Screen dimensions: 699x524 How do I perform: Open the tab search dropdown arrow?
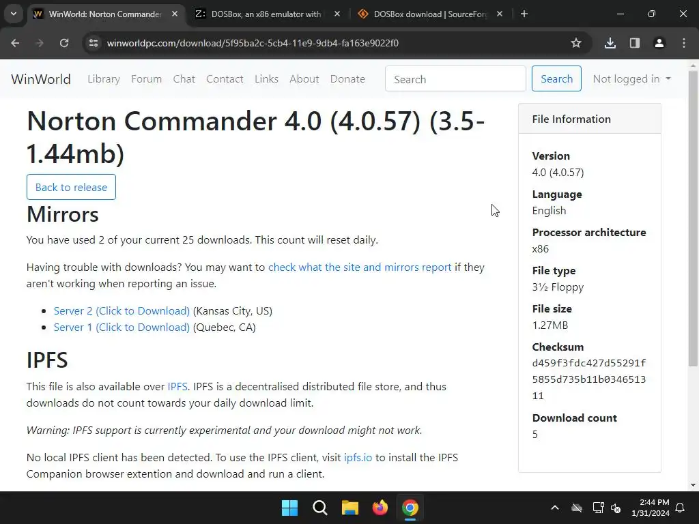tap(14, 14)
